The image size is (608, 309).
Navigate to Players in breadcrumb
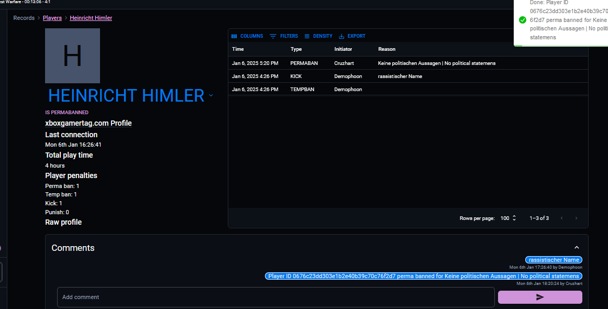[52, 18]
